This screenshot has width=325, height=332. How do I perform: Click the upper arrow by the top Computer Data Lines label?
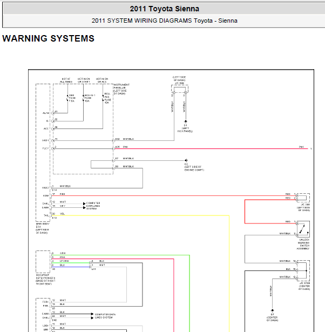coord(84,204)
